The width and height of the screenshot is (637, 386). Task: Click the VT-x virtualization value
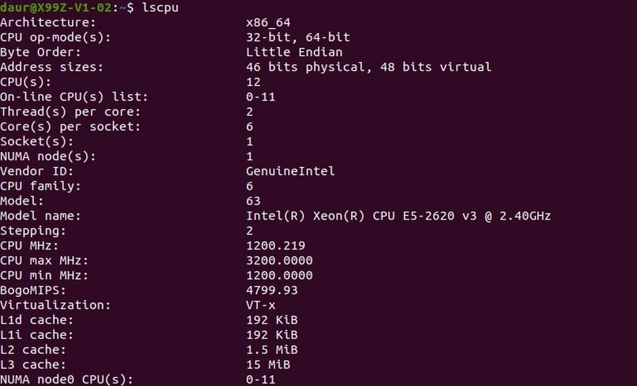click(261, 305)
